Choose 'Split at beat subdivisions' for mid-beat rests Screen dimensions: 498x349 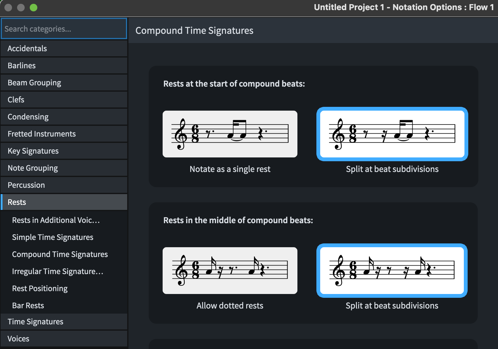(x=392, y=271)
